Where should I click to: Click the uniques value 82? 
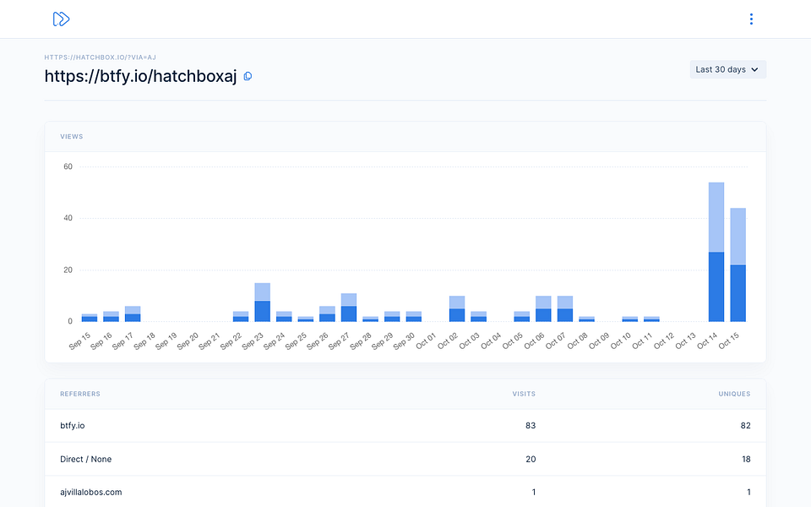(745, 426)
